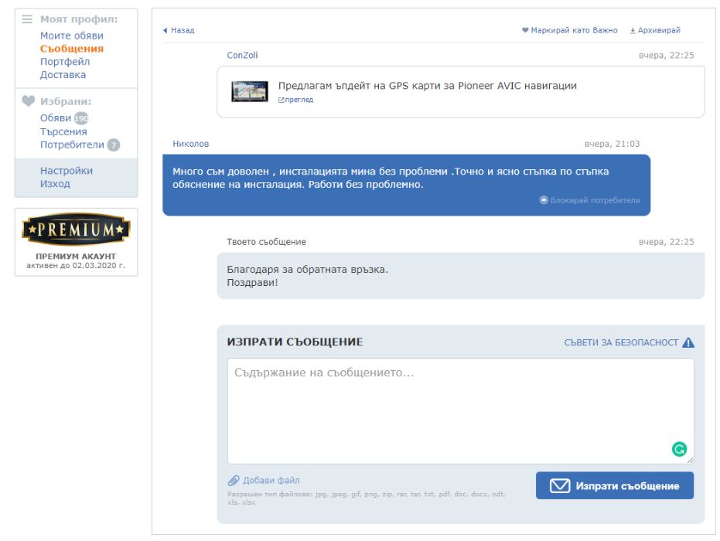Click the PREMIUM account badge

(x=77, y=230)
